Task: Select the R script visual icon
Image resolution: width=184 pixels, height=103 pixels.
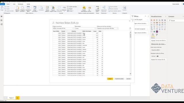Action: [x=160, y=29]
